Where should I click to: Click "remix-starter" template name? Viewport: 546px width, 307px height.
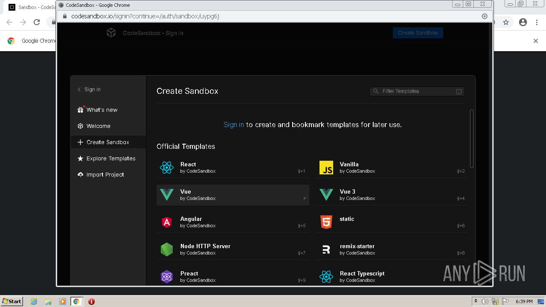pos(357,246)
